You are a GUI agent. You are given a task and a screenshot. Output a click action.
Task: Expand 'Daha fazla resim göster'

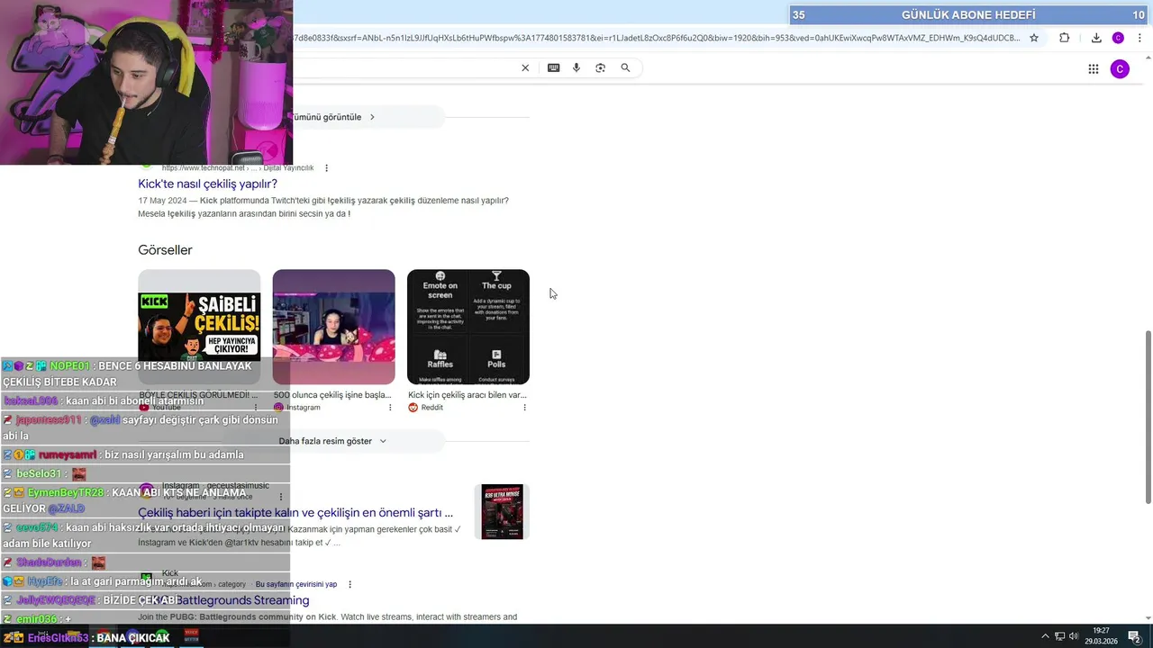coord(332,441)
